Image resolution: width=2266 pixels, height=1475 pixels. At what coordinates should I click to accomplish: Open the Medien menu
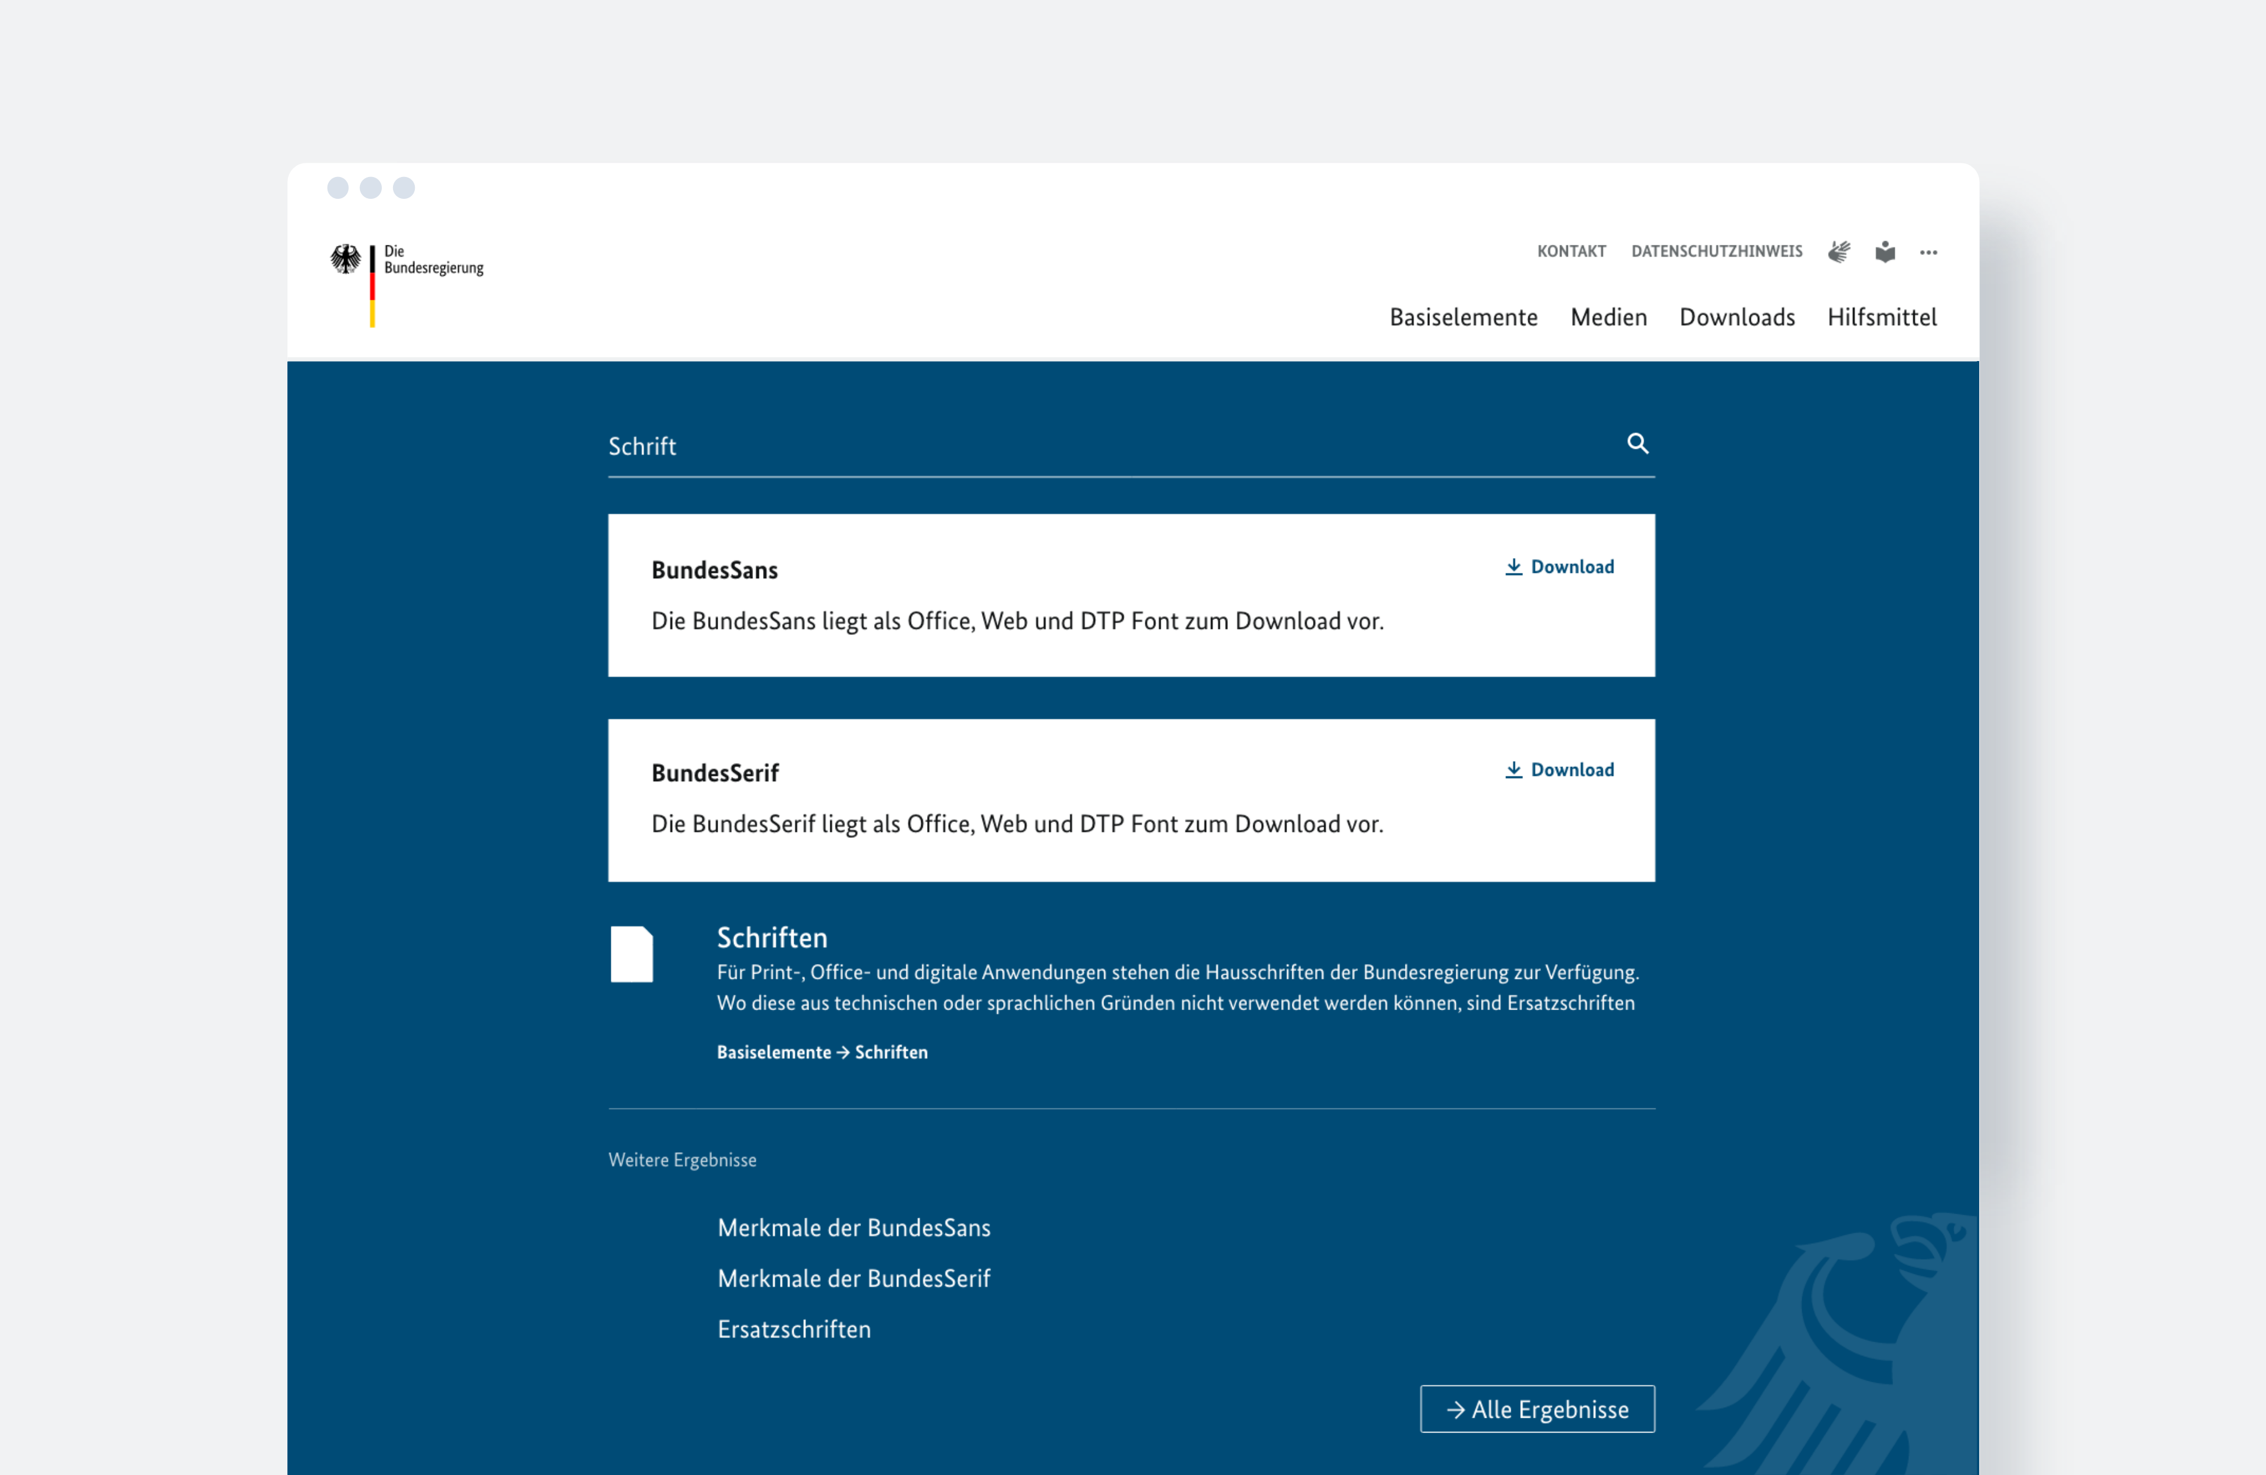coord(1608,317)
